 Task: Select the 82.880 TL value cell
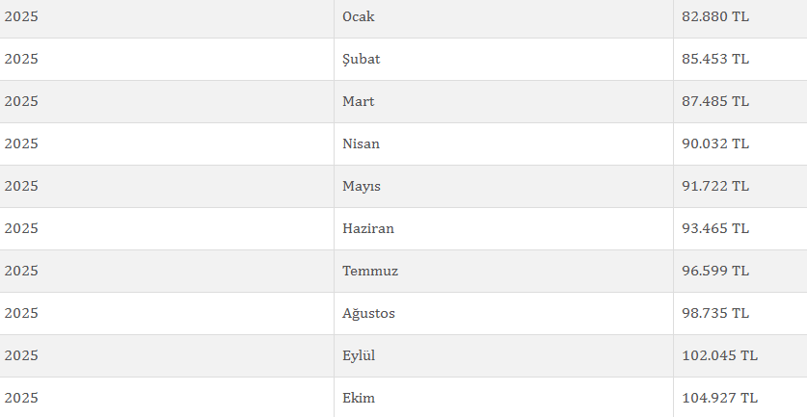coord(715,16)
